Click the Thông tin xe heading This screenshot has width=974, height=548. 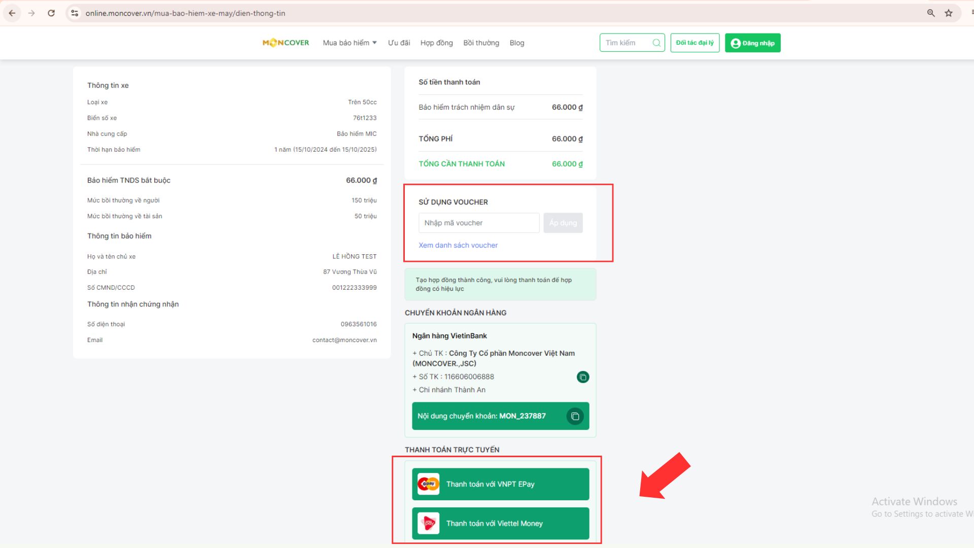[108, 85]
